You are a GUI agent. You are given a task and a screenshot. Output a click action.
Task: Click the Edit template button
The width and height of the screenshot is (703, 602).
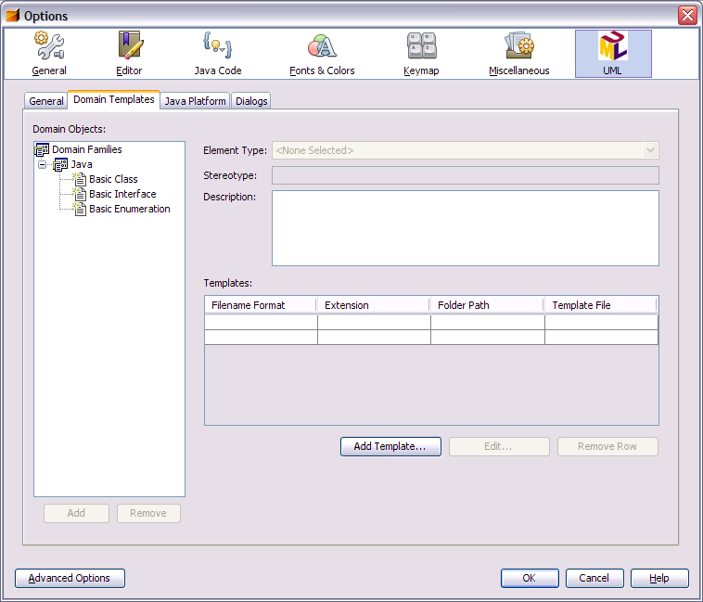click(x=499, y=446)
